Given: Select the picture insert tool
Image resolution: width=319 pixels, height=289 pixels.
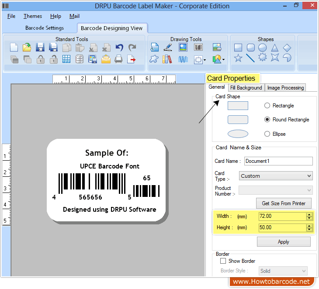Looking at the screenshot, I should [x=183, y=47].
